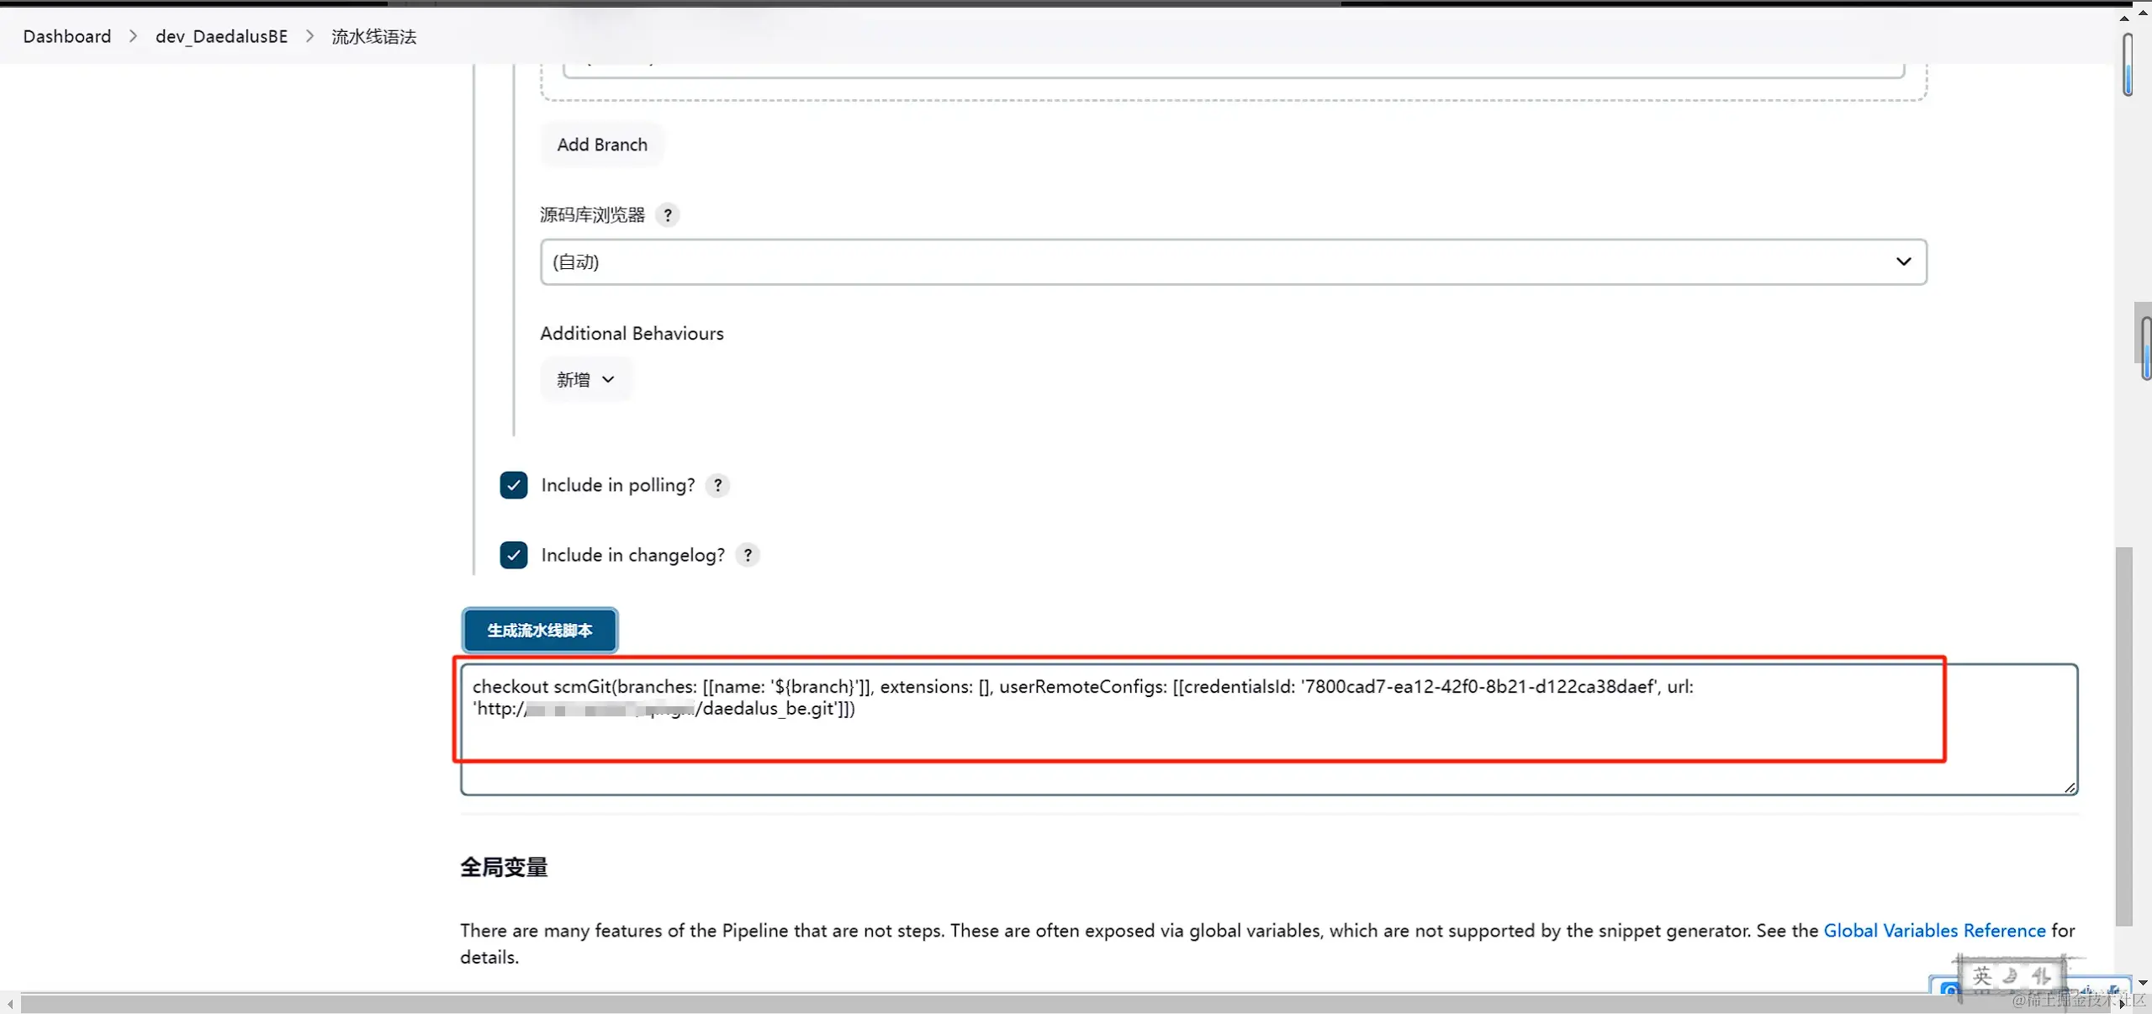Click the Add Branch button
The height and width of the screenshot is (1014, 2152).
point(601,145)
